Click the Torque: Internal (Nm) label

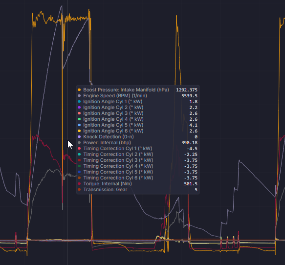point(108,183)
